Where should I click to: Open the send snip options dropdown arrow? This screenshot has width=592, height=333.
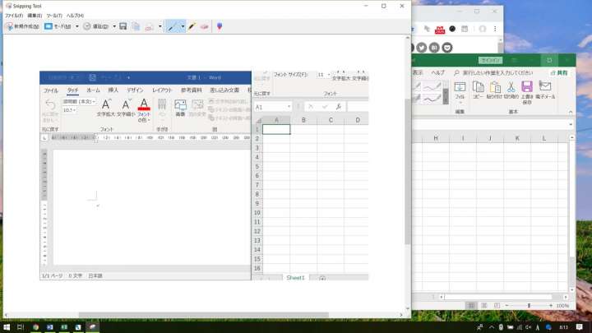pyautogui.click(x=160, y=26)
